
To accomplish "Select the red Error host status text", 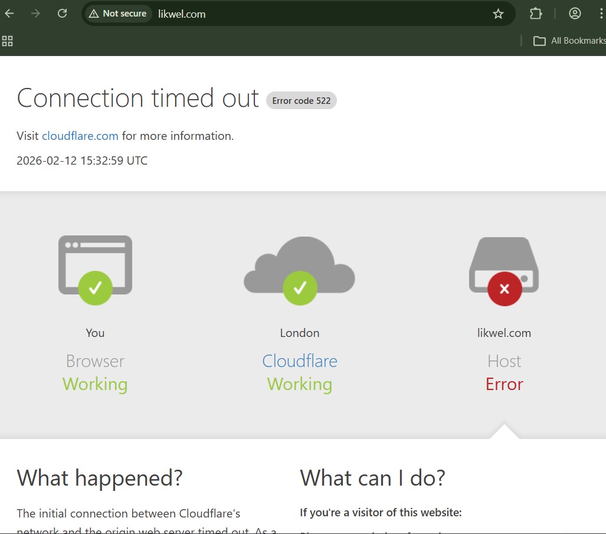I will tap(504, 384).
